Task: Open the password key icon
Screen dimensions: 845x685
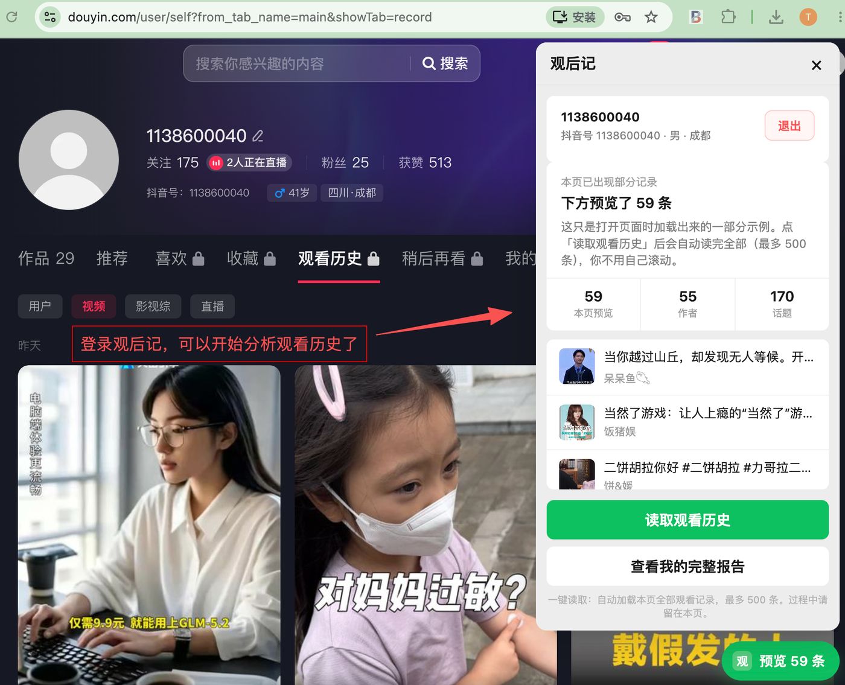Action: pos(622,17)
